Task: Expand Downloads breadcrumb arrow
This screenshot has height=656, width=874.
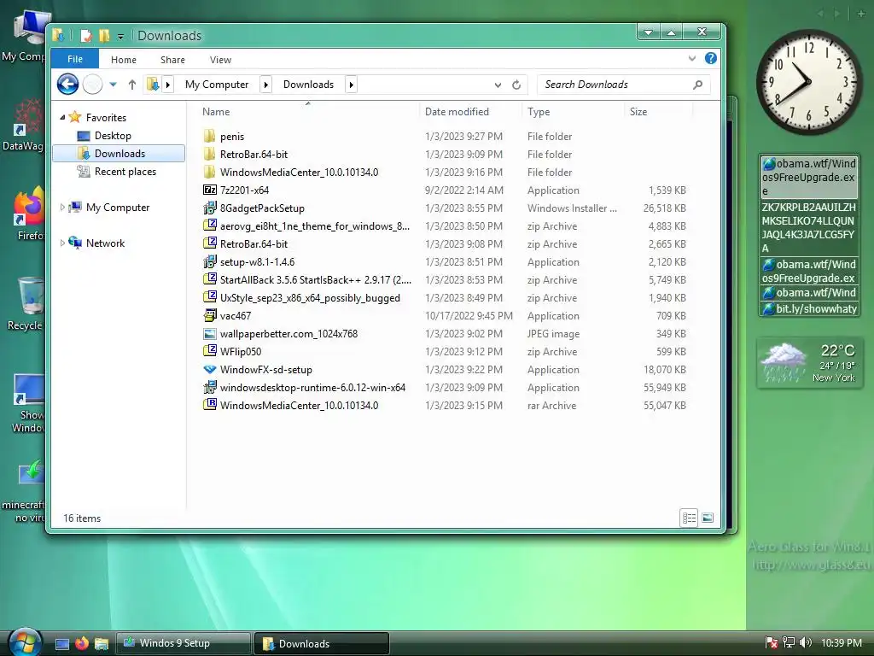Action: coord(351,85)
